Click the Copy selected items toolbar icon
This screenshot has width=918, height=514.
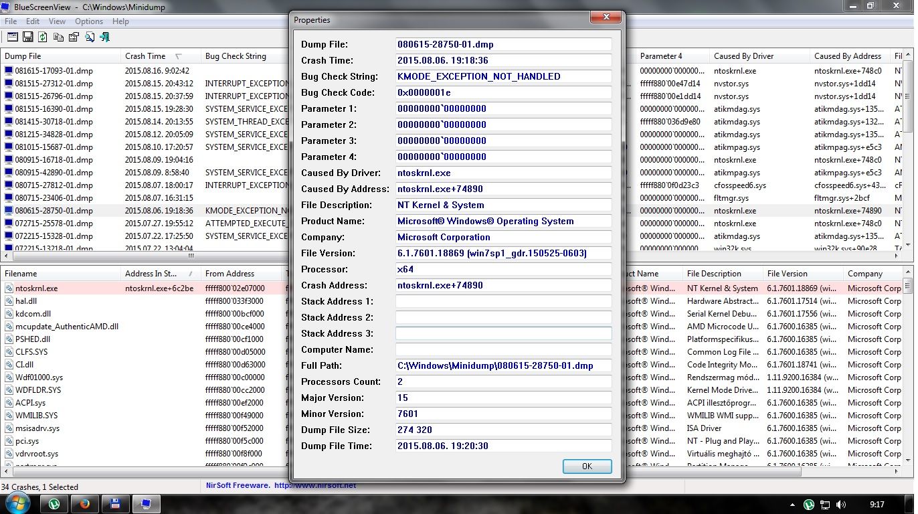point(59,37)
